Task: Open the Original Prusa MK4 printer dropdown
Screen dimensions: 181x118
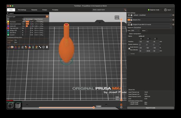Action: (150, 24)
